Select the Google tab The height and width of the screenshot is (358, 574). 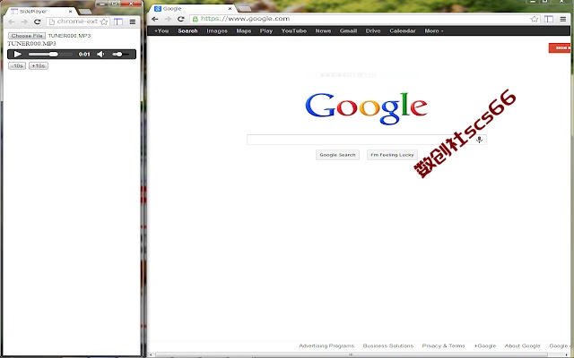click(x=193, y=8)
